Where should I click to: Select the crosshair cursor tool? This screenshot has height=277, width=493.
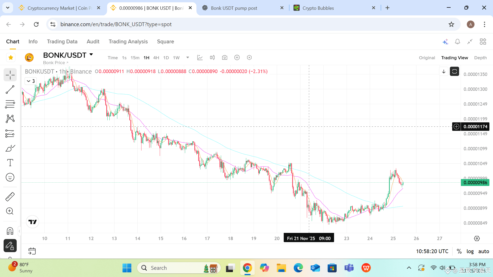pyautogui.click(x=10, y=75)
